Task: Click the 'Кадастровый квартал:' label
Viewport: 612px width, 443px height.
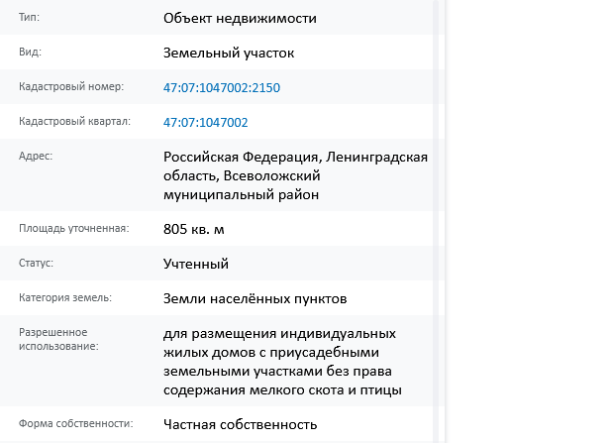Action: click(x=74, y=122)
